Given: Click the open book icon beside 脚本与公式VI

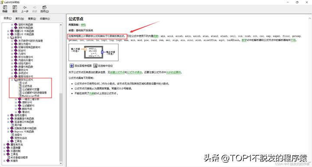Looking at the screenshot, I should (16, 80).
